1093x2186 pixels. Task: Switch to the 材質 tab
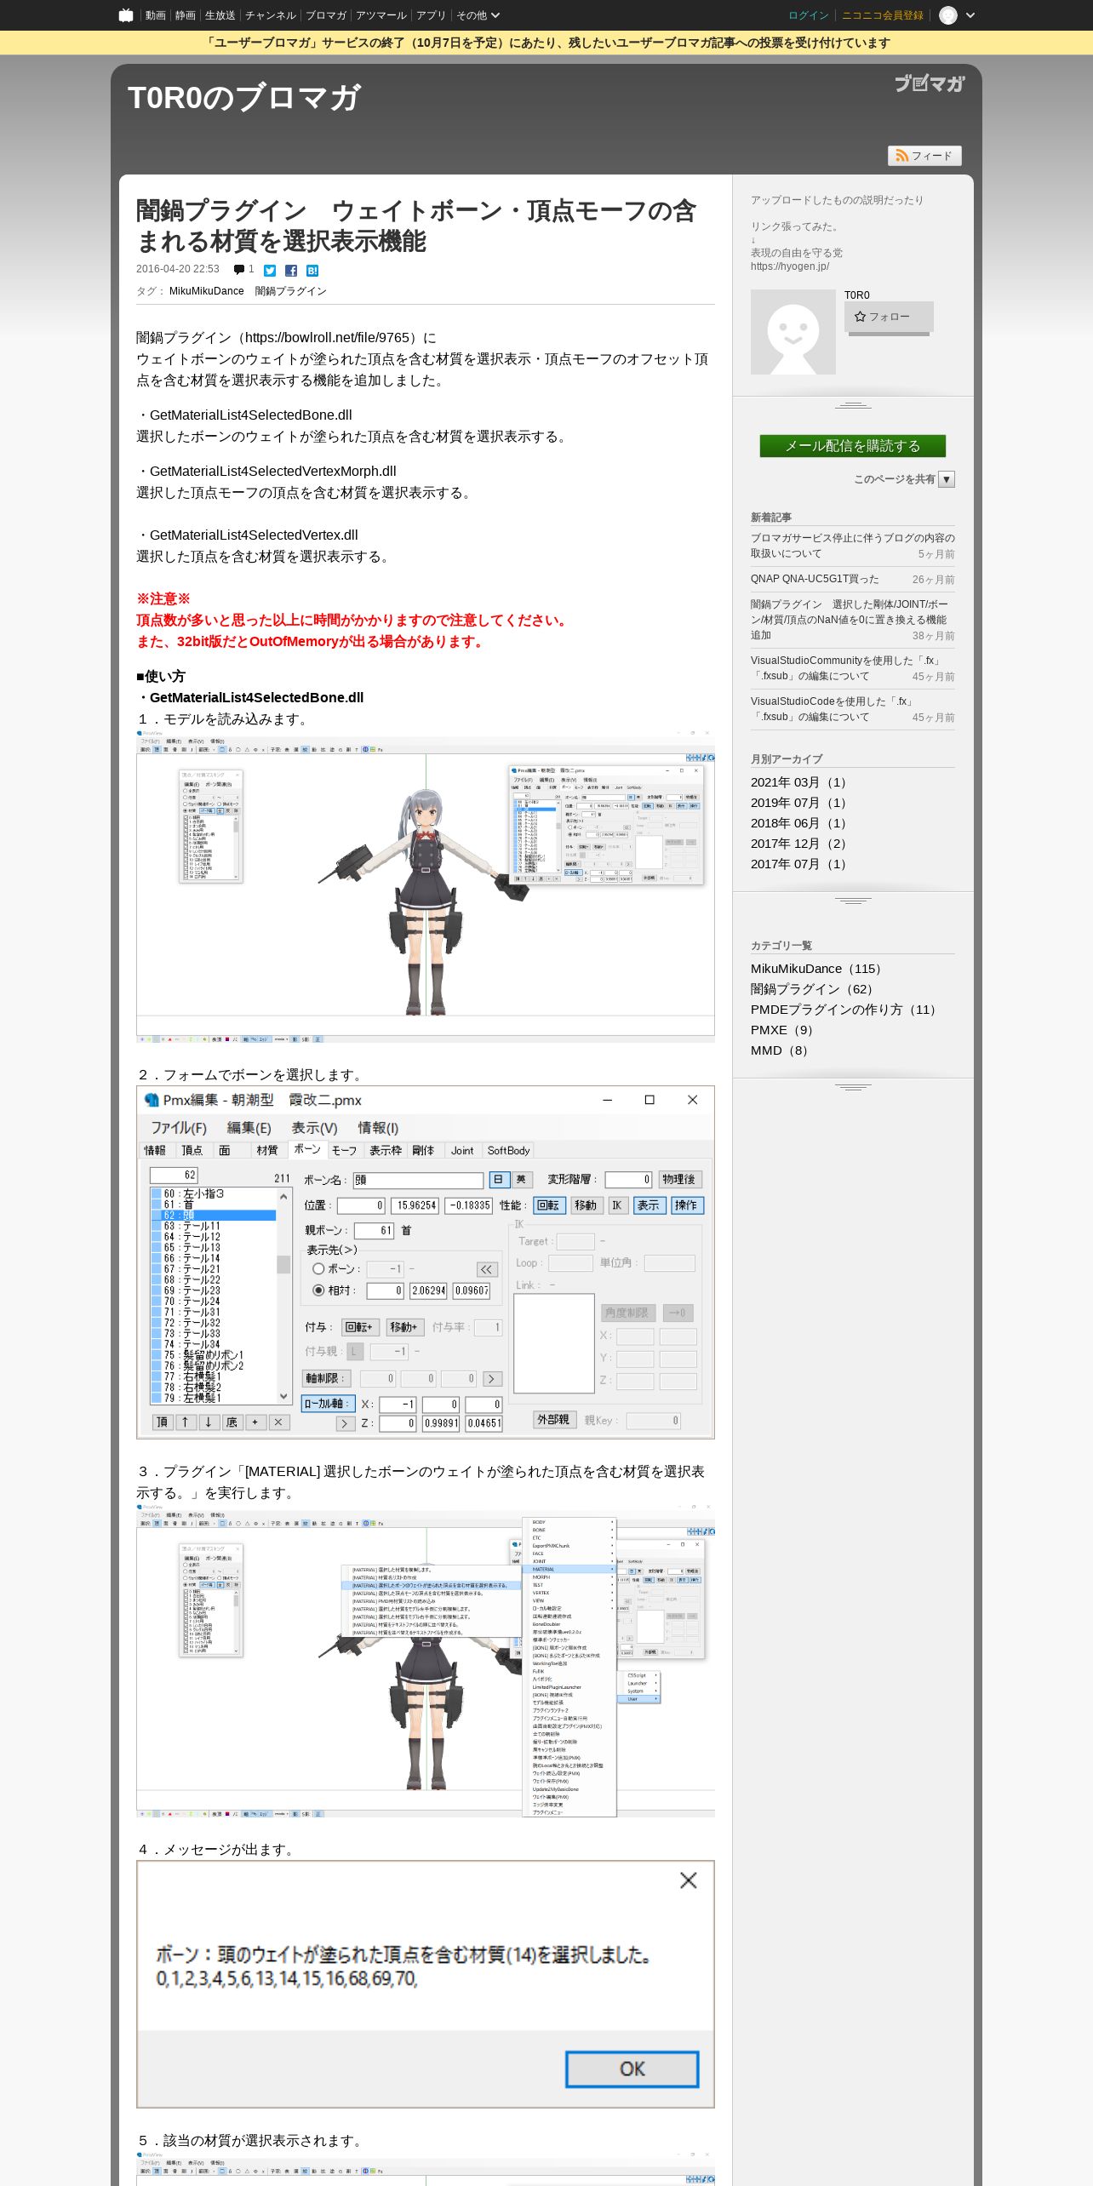(x=267, y=1151)
